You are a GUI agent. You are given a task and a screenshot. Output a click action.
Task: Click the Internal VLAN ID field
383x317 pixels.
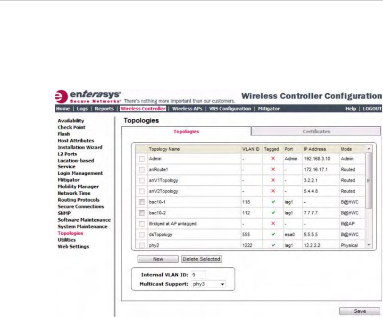pyautogui.click(x=198, y=275)
